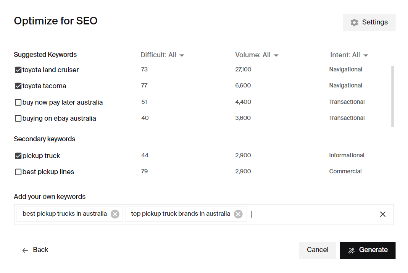The height and width of the screenshot is (273, 408).
Task: Check the 'best pickup lines' keyword
Action: pos(18,171)
